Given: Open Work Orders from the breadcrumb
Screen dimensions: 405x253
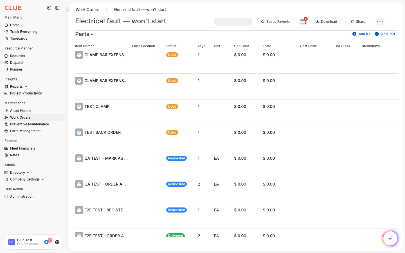Looking at the screenshot, I should point(87,9).
